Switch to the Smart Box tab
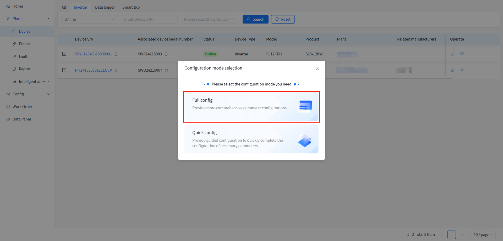Image resolution: width=503 pixels, height=241 pixels. (x=131, y=7)
